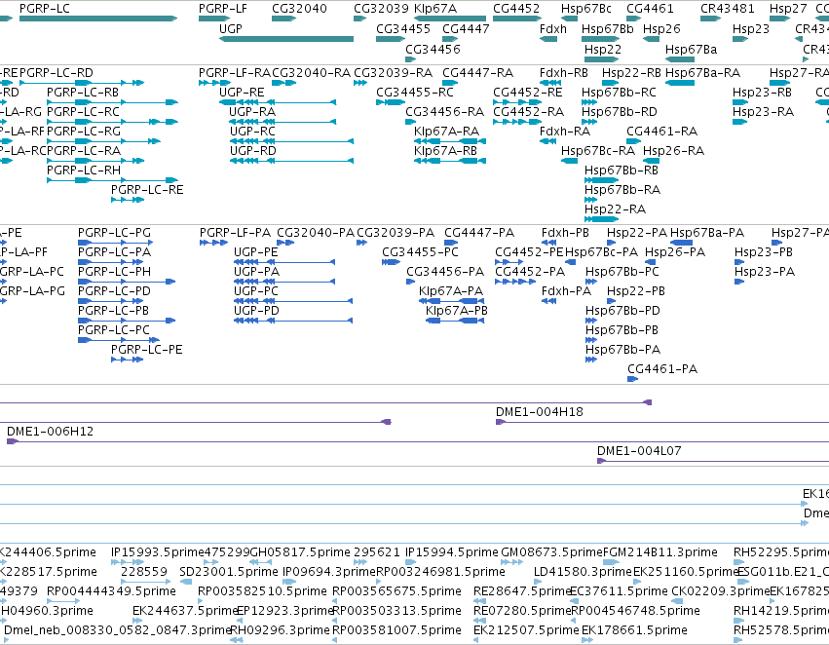Click the CG4461-PA protein label
This screenshot has width=829, height=645.
pyautogui.click(x=662, y=369)
